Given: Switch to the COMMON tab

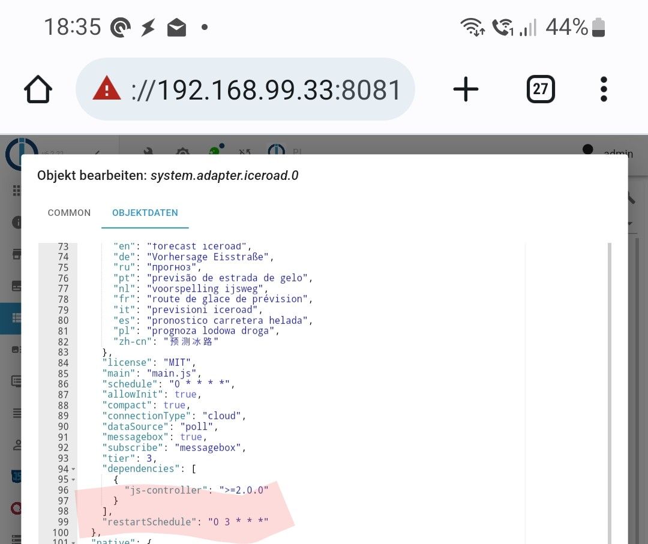Looking at the screenshot, I should click(69, 213).
